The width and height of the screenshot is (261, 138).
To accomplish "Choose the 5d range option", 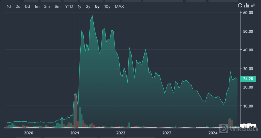I will point(27,6).
